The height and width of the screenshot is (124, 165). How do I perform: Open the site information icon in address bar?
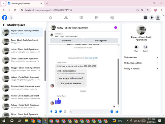(x=22, y=10)
